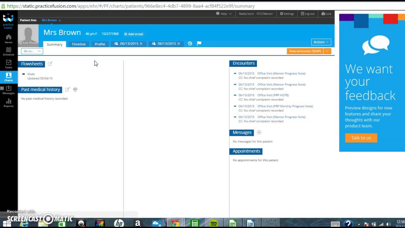Open Google Chrome from the taskbar
This screenshot has width=405, height=228.
(175, 224)
